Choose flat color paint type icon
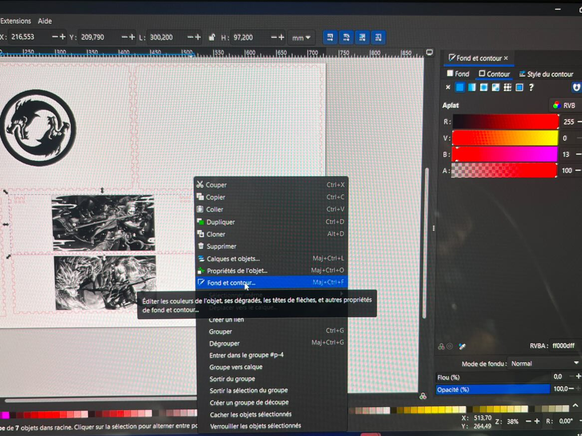The width and height of the screenshot is (582, 436). point(460,88)
